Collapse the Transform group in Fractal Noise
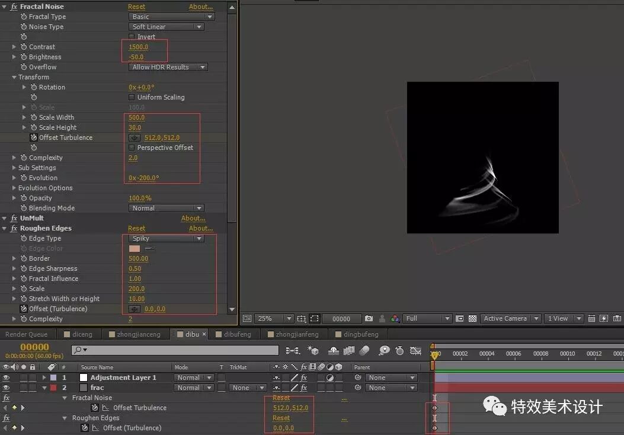Image resolution: width=624 pixels, height=435 pixels. coord(14,77)
